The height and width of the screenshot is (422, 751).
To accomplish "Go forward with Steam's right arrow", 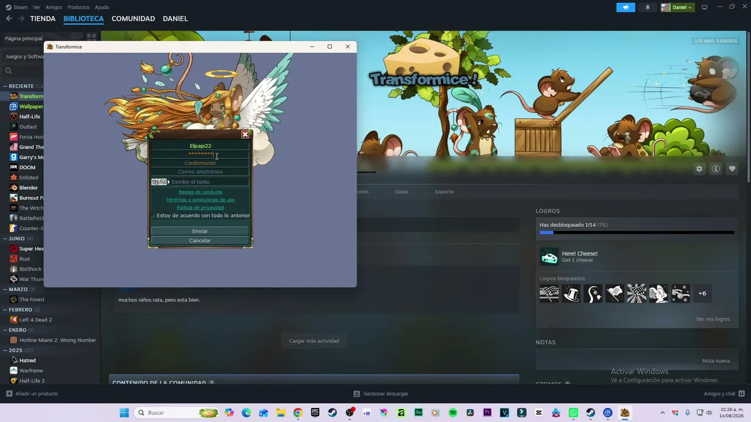I will click(x=21, y=19).
